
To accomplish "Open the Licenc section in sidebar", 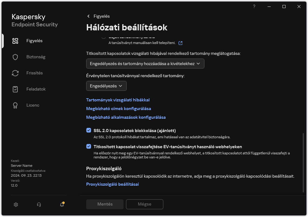I will click(15, 105).
